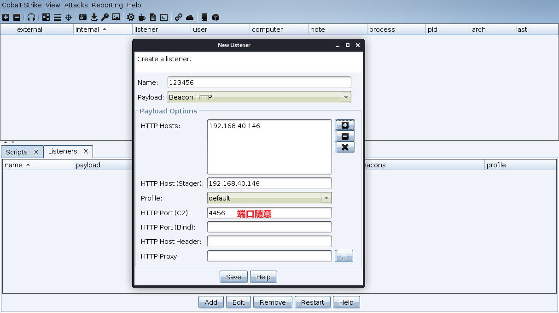Sort sessions by last column header
The width and height of the screenshot is (559, 313).
(x=536, y=30)
